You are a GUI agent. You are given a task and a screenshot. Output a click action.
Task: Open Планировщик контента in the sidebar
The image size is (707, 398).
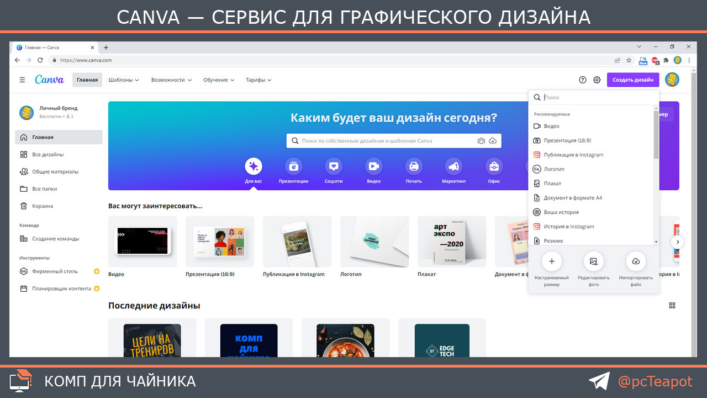[x=59, y=289]
